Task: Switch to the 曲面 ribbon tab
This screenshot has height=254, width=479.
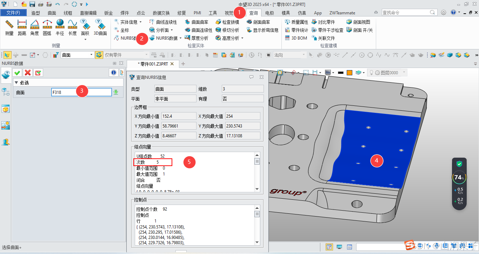Action: (x=52, y=13)
